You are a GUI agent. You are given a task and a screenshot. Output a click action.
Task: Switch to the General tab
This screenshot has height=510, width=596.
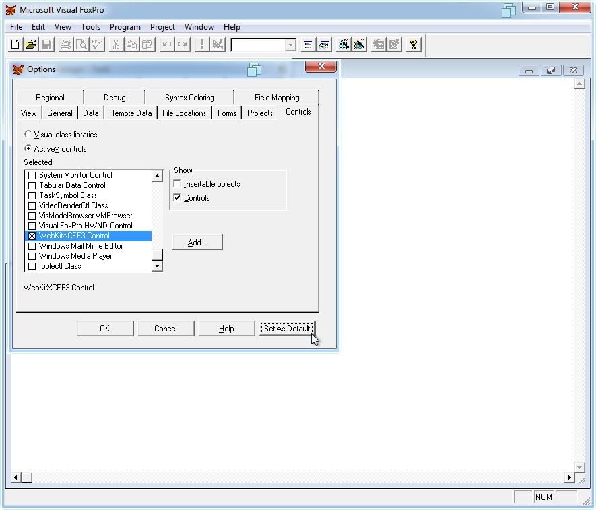(60, 113)
